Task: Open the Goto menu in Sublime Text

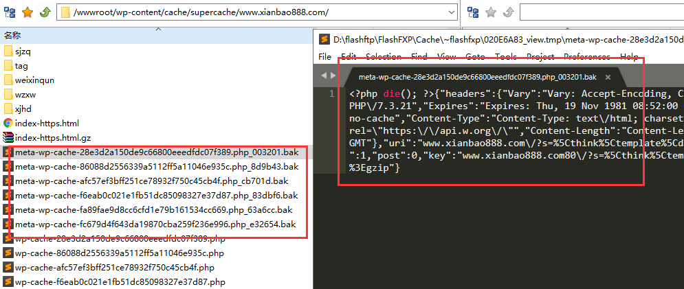Action: click(x=475, y=57)
